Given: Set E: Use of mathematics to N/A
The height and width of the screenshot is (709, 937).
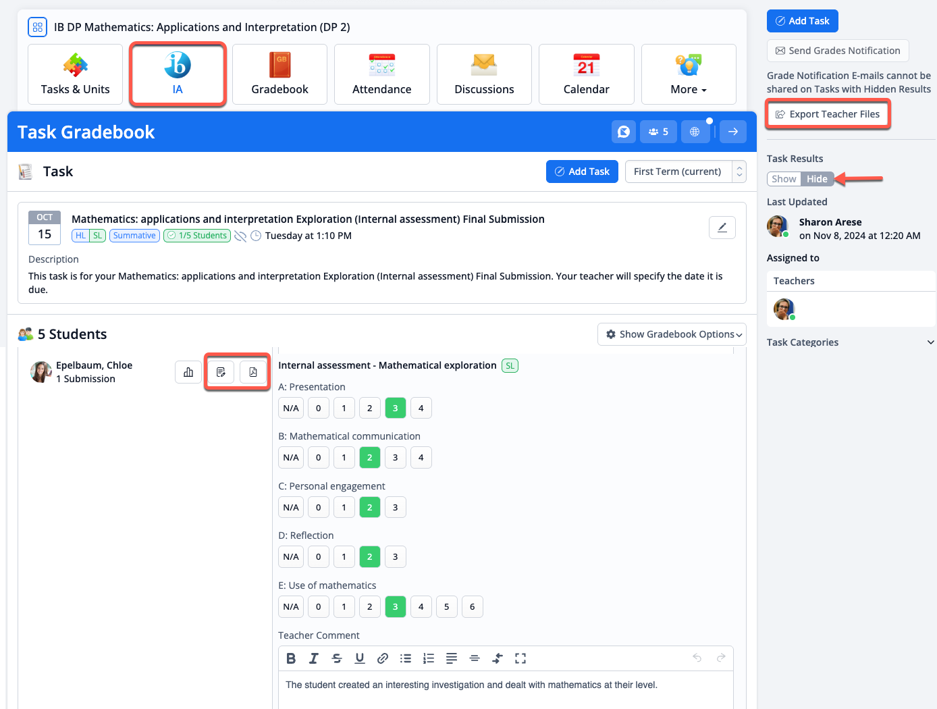Looking at the screenshot, I should [x=291, y=606].
